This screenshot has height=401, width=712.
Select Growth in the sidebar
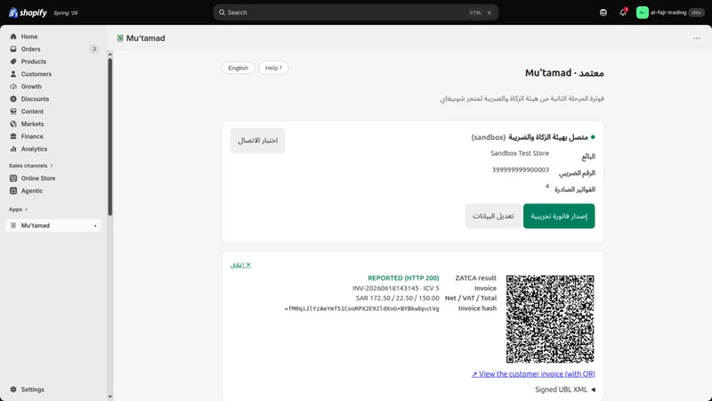[x=31, y=86]
